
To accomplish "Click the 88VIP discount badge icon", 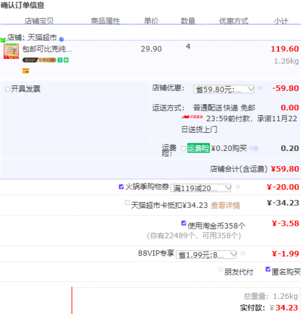I will click(39, 60).
